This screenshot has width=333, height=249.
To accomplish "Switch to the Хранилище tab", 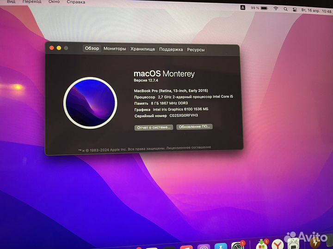I will coord(143,49).
